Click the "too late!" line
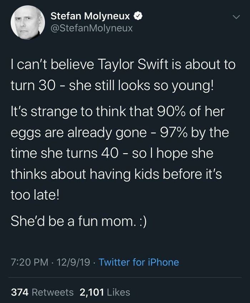Viewport: 250px width, 303px height. 34,196
